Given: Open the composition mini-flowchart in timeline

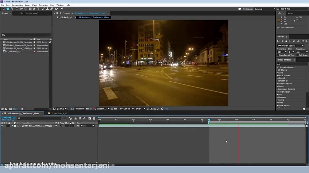Looking at the screenshot, I should [x=65, y=119].
